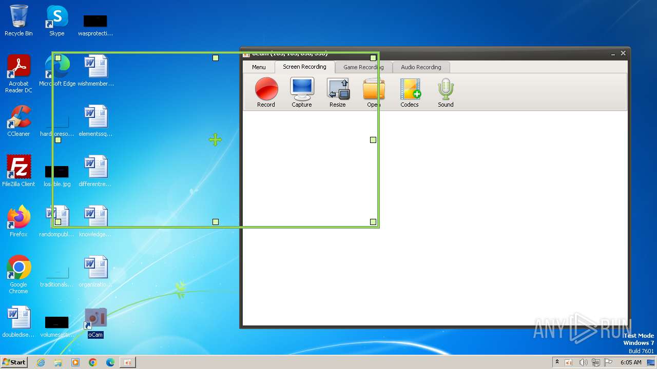The image size is (657, 369).
Task: Click the top-middle handle of capture frame
Action: pos(216,58)
